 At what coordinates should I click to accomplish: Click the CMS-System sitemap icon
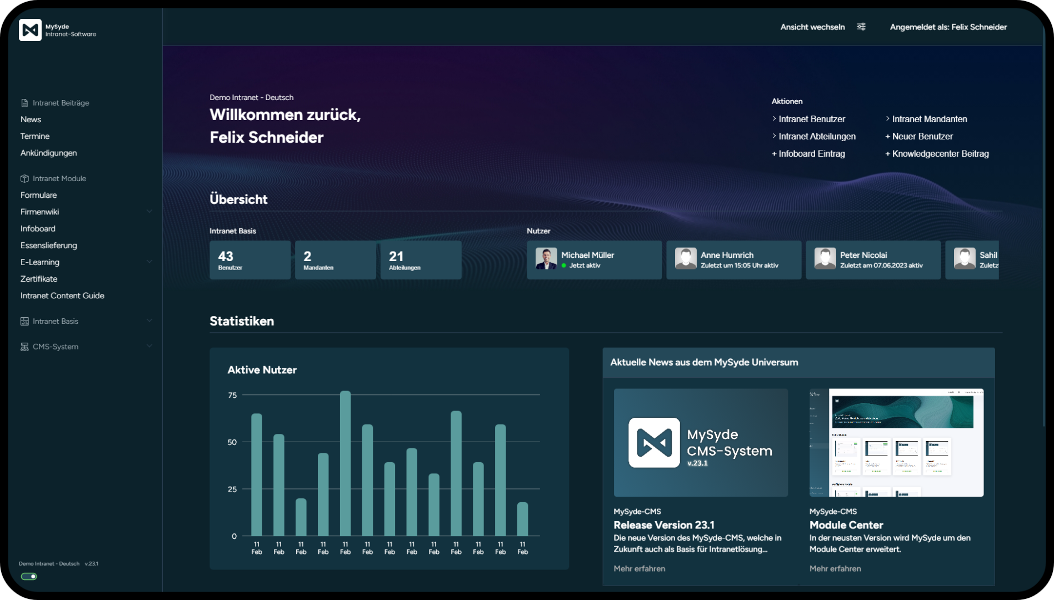tap(24, 347)
